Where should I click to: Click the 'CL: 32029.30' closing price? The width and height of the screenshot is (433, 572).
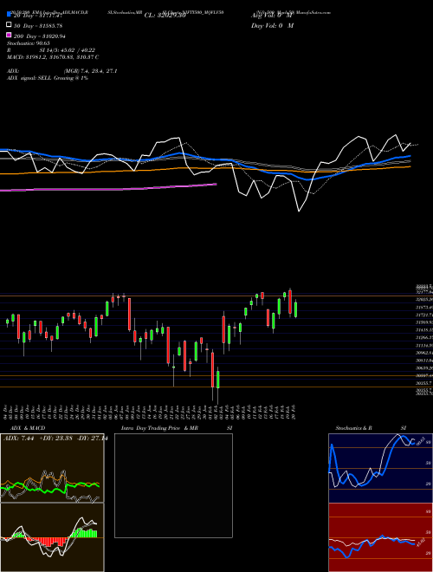165,16
